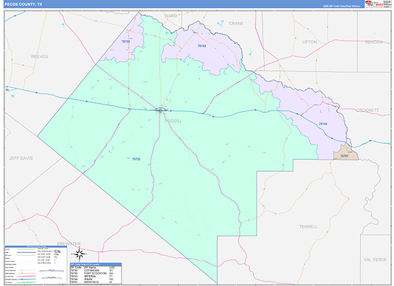Image resolution: width=394 pixels, height=286 pixels.
Task: Click the BREWSTER county label
Action: pyautogui.click(x=69, y=243)
